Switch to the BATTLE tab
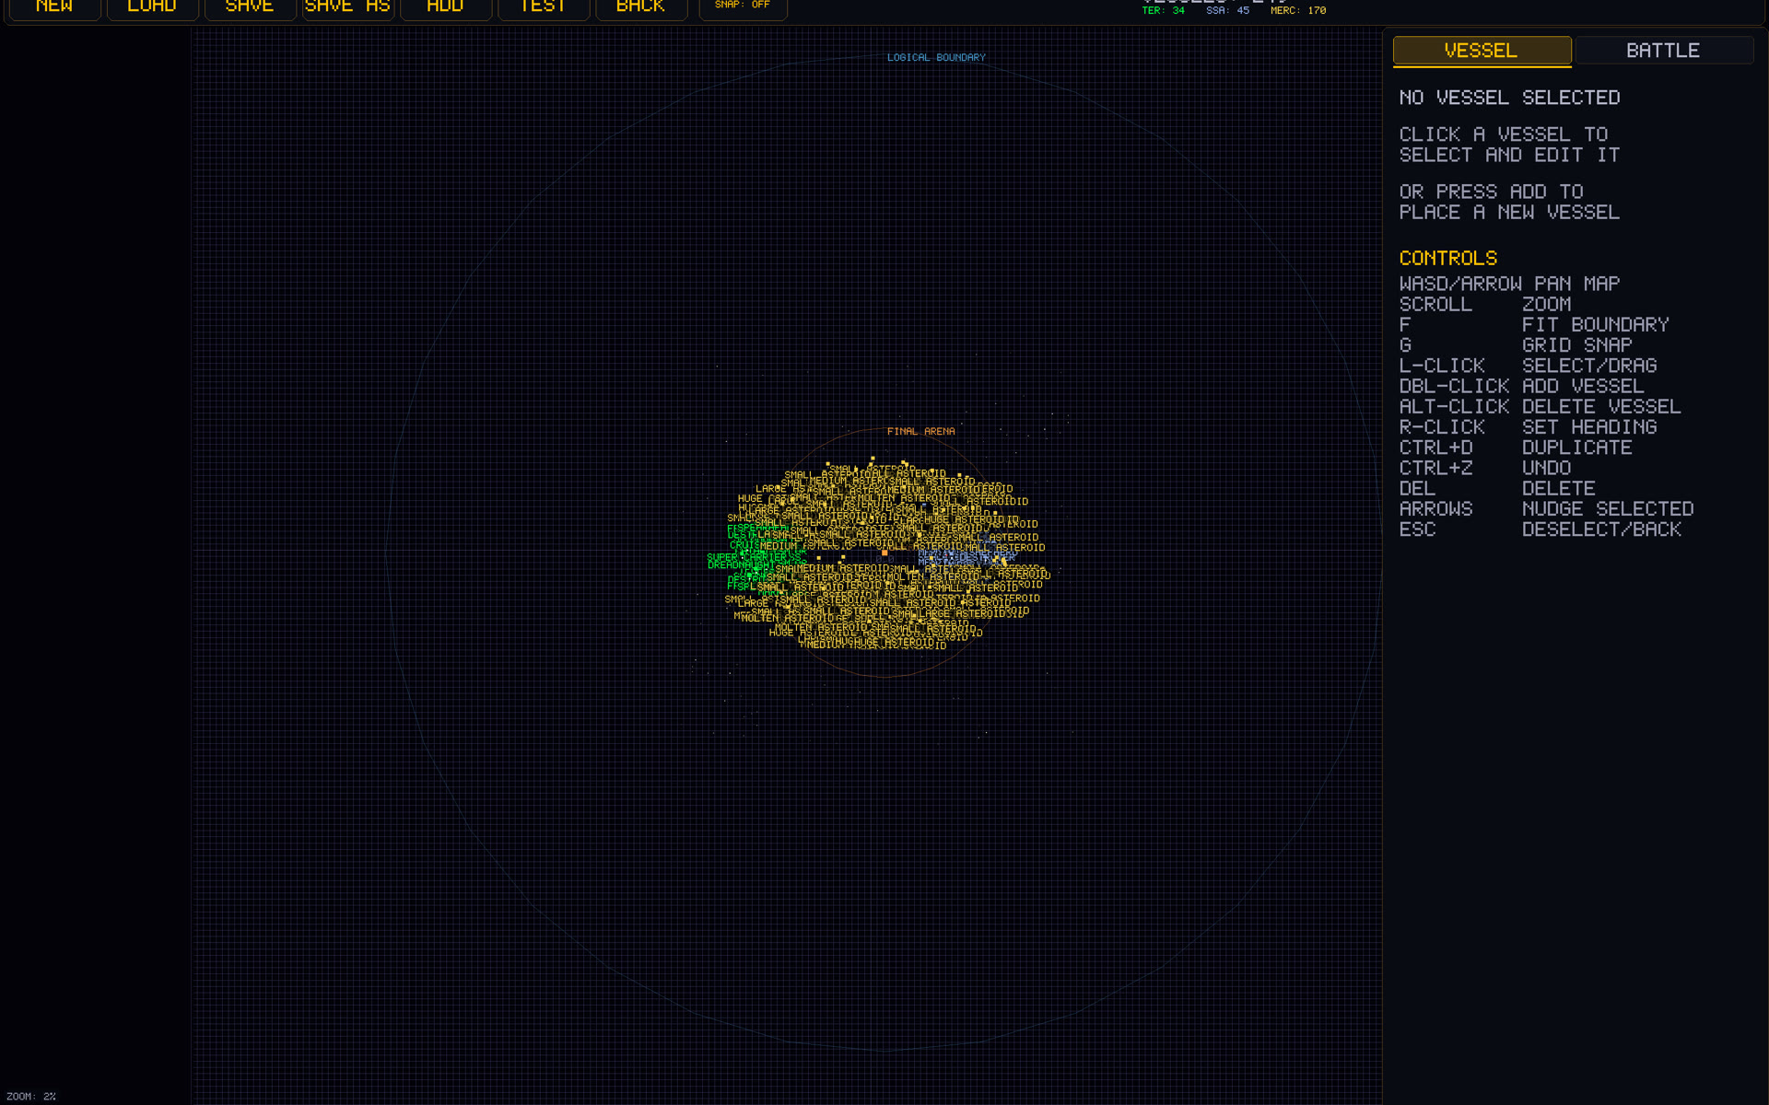 1663,51
